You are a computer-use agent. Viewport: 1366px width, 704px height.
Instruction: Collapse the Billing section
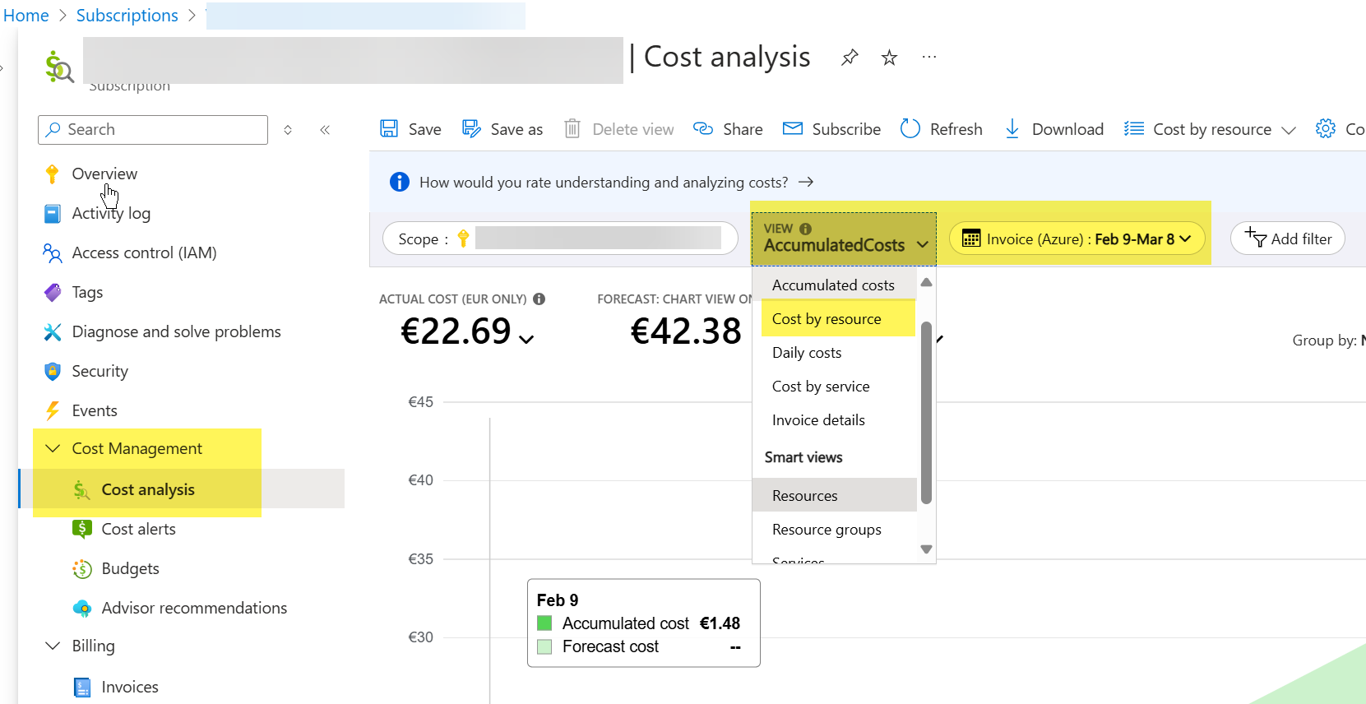(53, 646)
